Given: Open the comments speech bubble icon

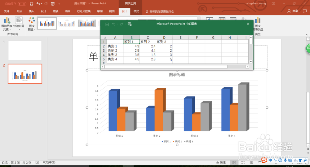Looking at the screenshot, I should click(305, 11).
